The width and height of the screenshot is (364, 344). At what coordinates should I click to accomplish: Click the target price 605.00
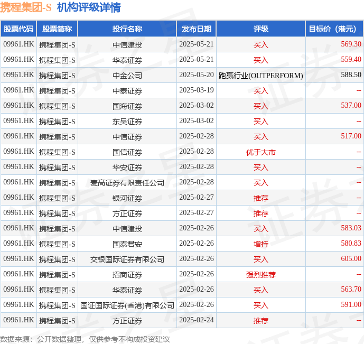[x=351, y=258]
